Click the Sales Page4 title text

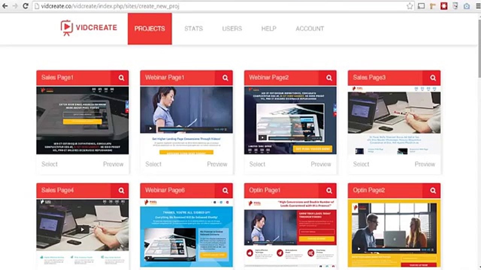(x=57, y=190)
